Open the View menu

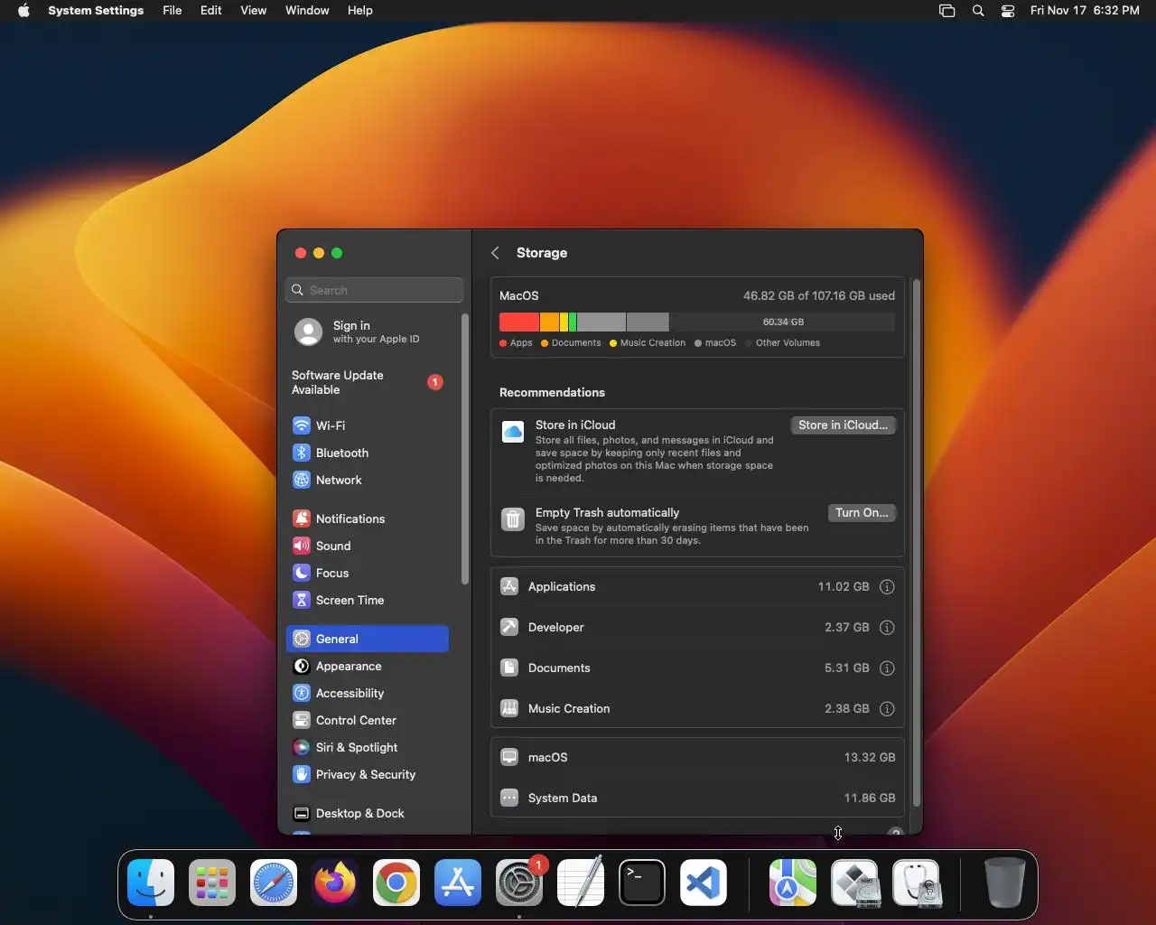click(x=254, y=11)
